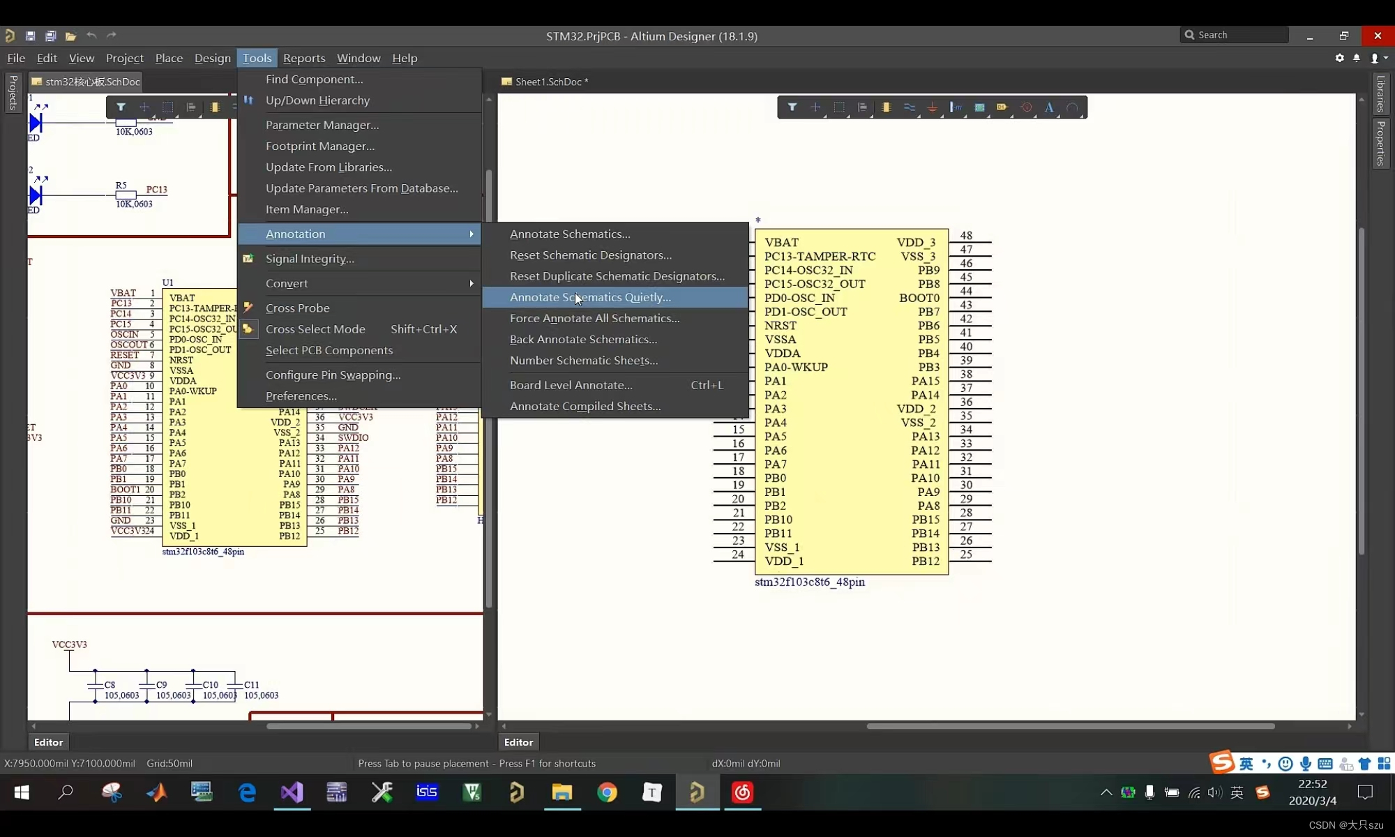Toggle Cross Select Mode in Tools menu
This screenshot has width=1395, height=837.
click(x=315, y=329)
